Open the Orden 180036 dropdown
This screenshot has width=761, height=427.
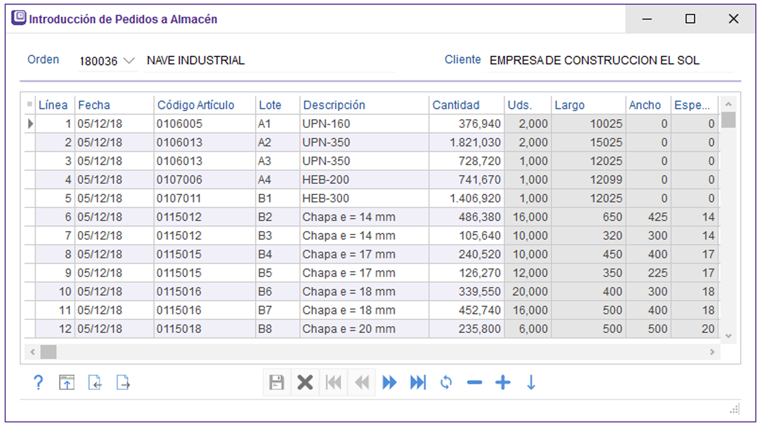tap(128, 61)
